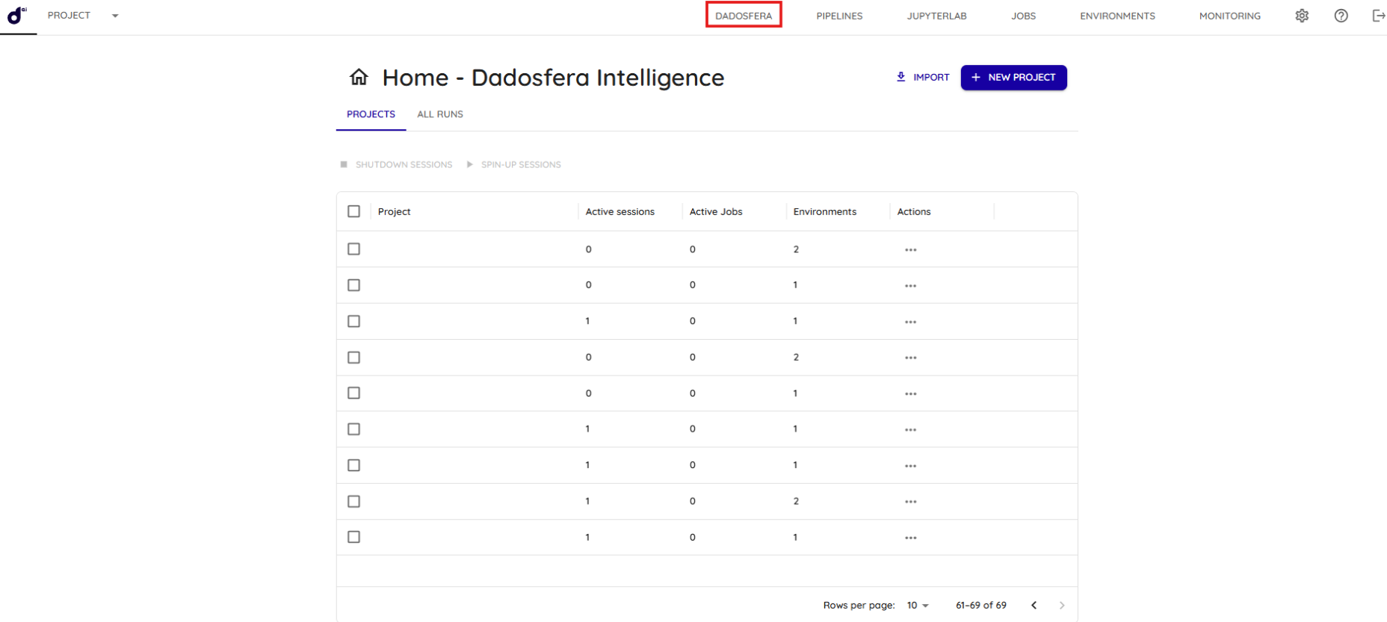1387x622 pixels.
Task: Check the second project row checkbox
Action: [354, 285]
